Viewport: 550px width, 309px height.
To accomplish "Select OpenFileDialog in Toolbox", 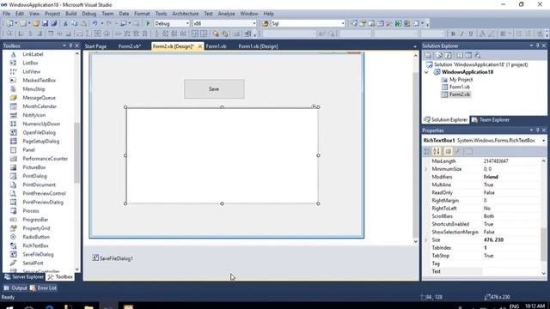I will 39,132.
